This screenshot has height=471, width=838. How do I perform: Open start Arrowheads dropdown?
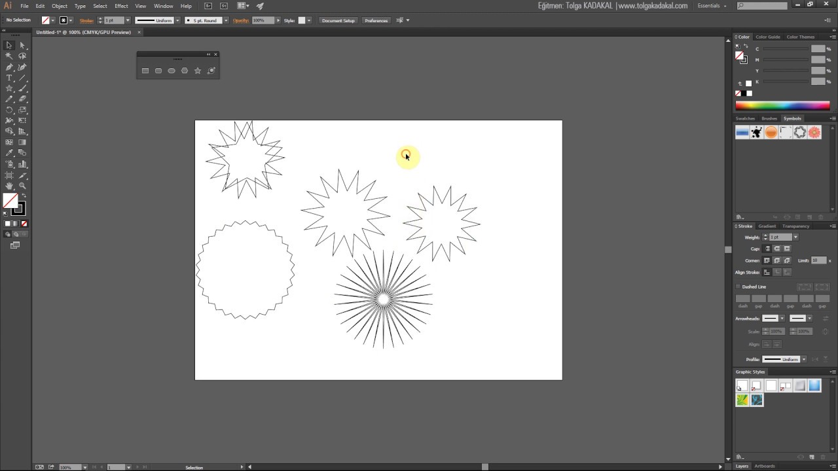(x=782, y=319)
